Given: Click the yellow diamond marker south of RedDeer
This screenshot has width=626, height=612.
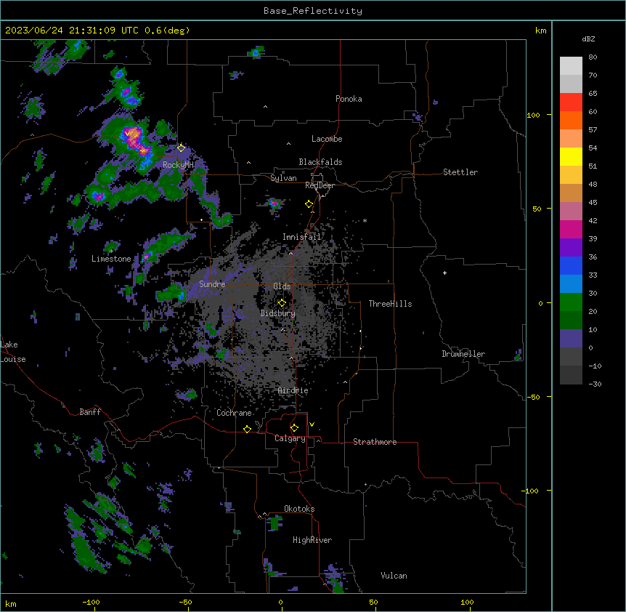Looking at the screenshot, I should [309, 204].
